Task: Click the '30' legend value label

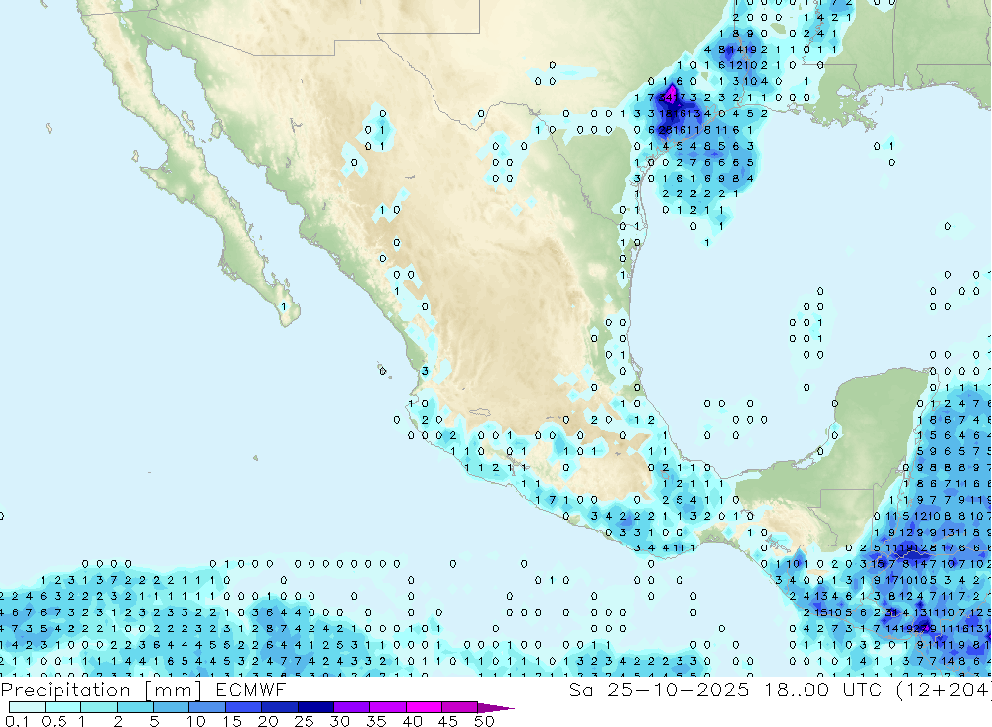Action: coord(340,721)
